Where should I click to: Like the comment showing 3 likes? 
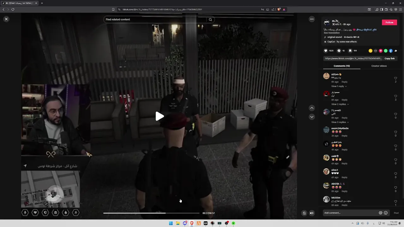395,96
